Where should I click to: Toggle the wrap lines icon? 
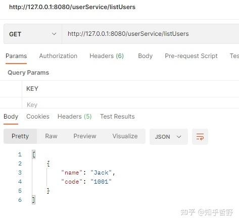point(200,137)
